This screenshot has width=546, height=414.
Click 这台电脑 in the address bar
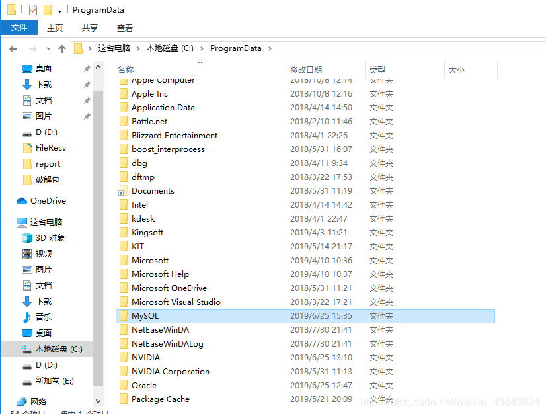[x=114, y=48]
